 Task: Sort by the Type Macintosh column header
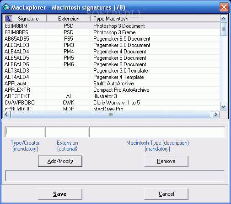[x=155, y=19]
